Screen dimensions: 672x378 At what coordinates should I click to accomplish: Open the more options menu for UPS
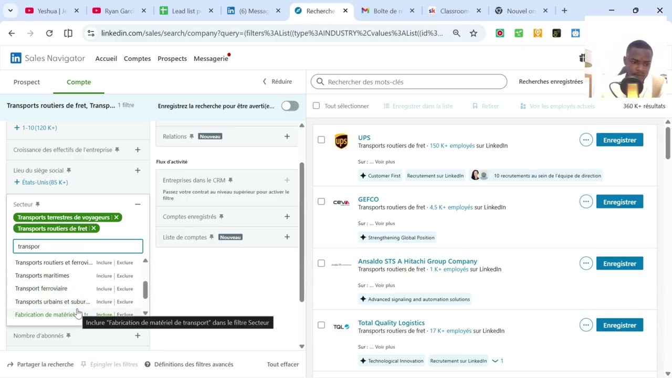586,140
